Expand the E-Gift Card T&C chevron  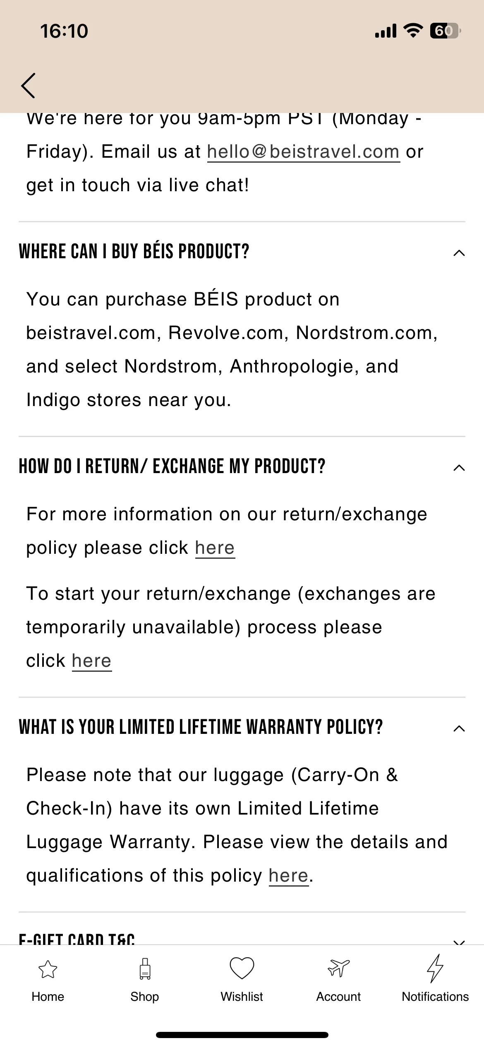[x=459, y=941]
